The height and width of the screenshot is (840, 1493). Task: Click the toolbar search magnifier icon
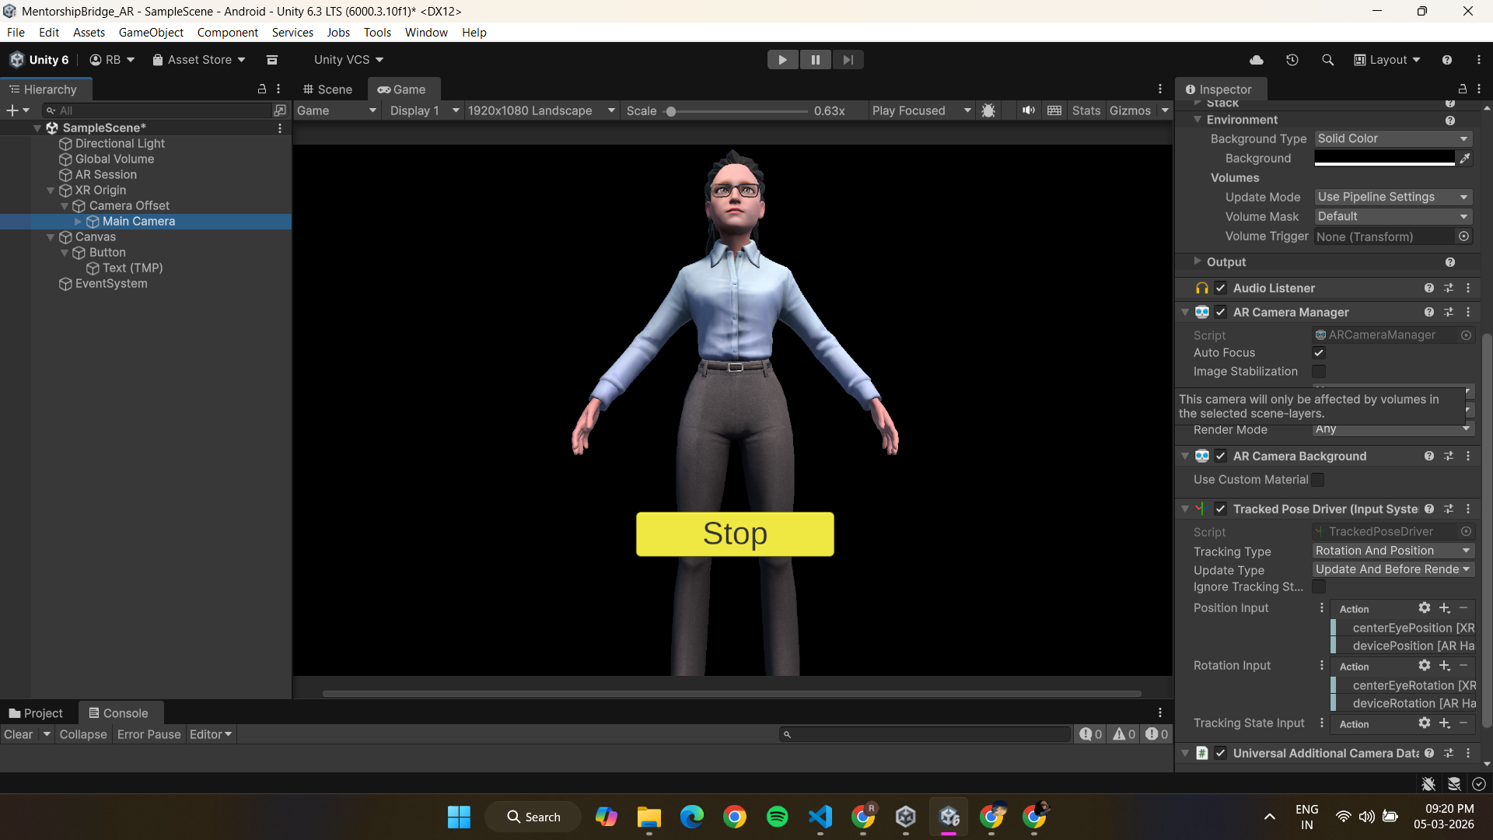(1327, 60)
